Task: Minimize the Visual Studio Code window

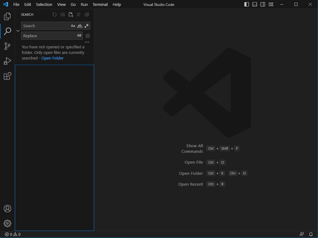Action: coord(281,4)
